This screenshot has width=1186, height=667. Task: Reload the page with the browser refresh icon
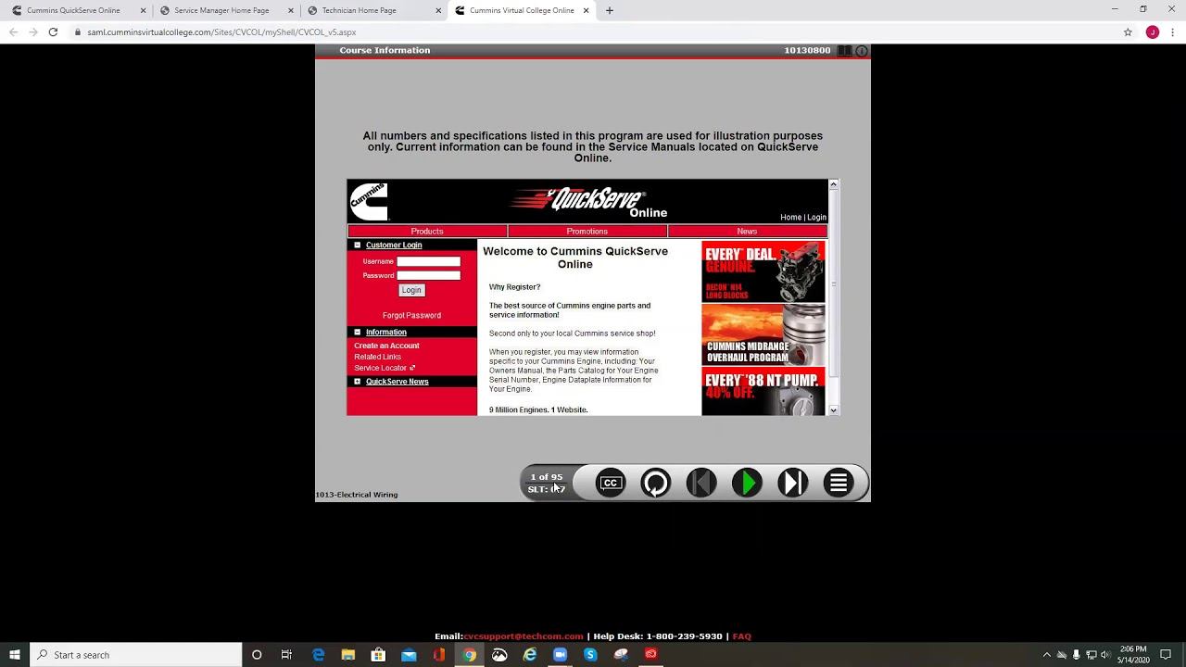[x=53, y=32]
